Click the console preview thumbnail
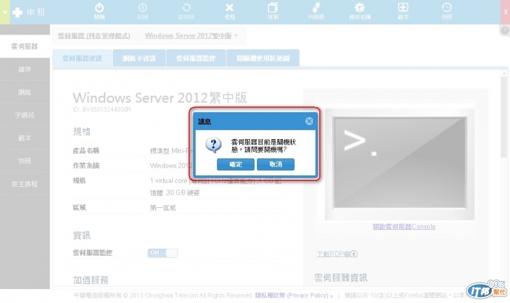 pos(400,163)
